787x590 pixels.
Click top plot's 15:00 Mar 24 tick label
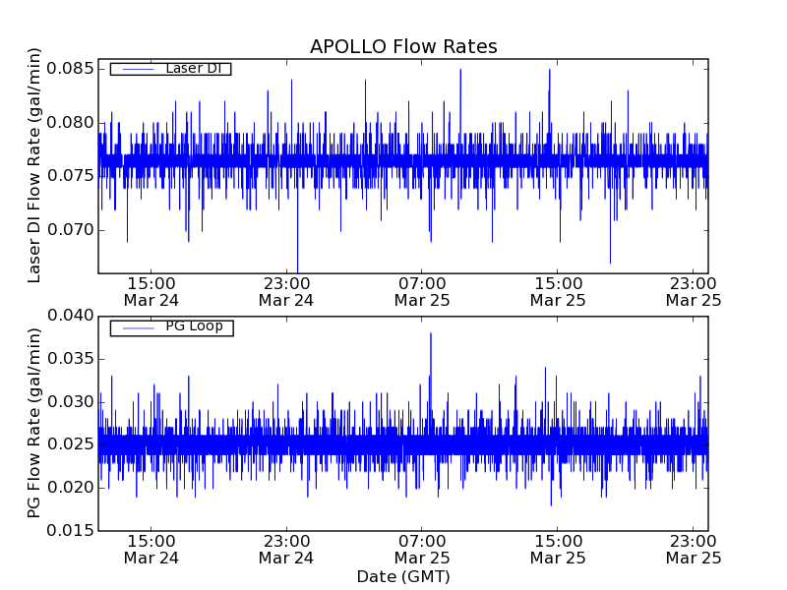click(x=151, y=292)
